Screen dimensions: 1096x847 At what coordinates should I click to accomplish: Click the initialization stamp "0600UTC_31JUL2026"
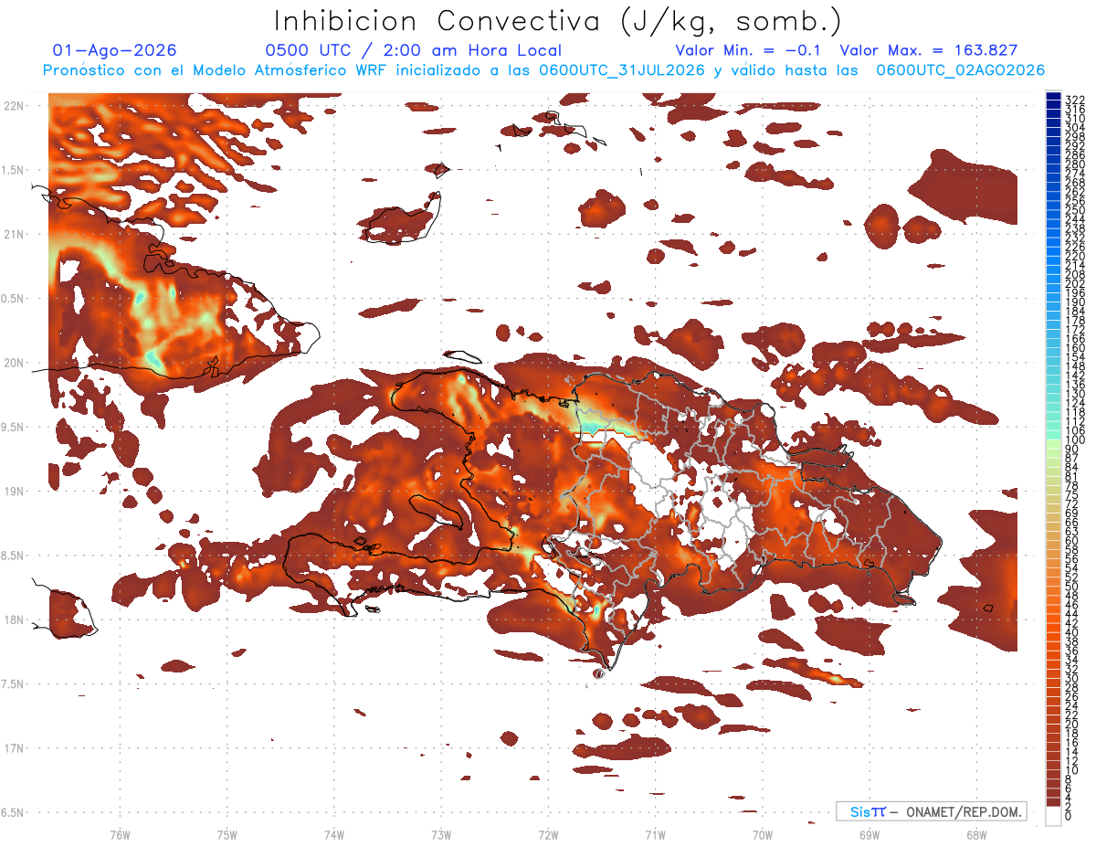coord(622,70)
